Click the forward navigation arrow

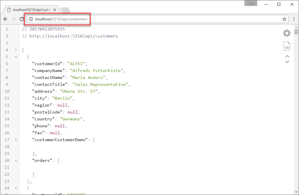point(13,19)
